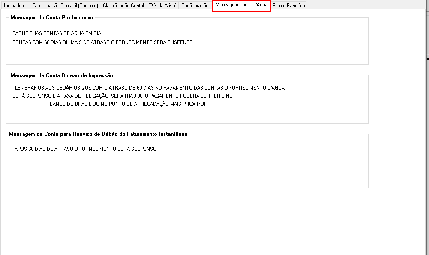This screenshot has width=429, height=255.
Task: Click the Reaviso de Débito do Faturamento Instantâneo label
Action: [x=98, y=134]
